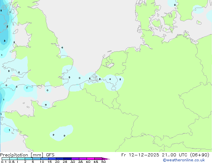
Task: Click the '21..00 UTC' time text
Action: 175,155
